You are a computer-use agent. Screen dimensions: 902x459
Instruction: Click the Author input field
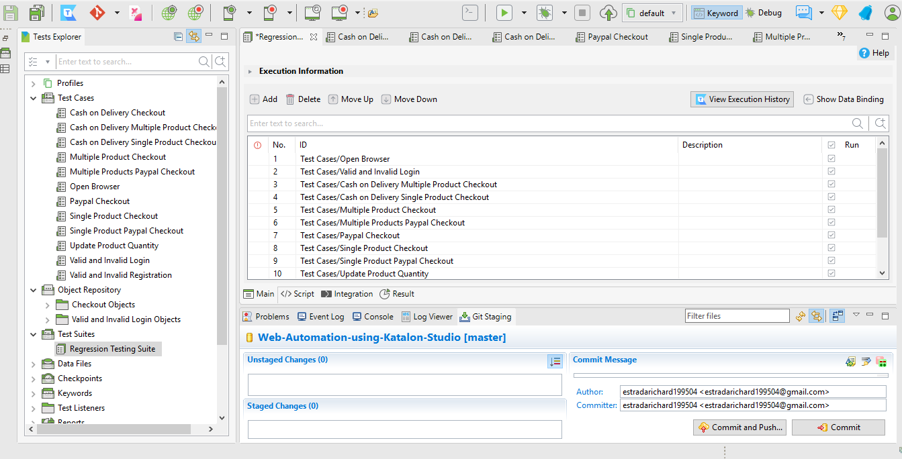[753, 392]
